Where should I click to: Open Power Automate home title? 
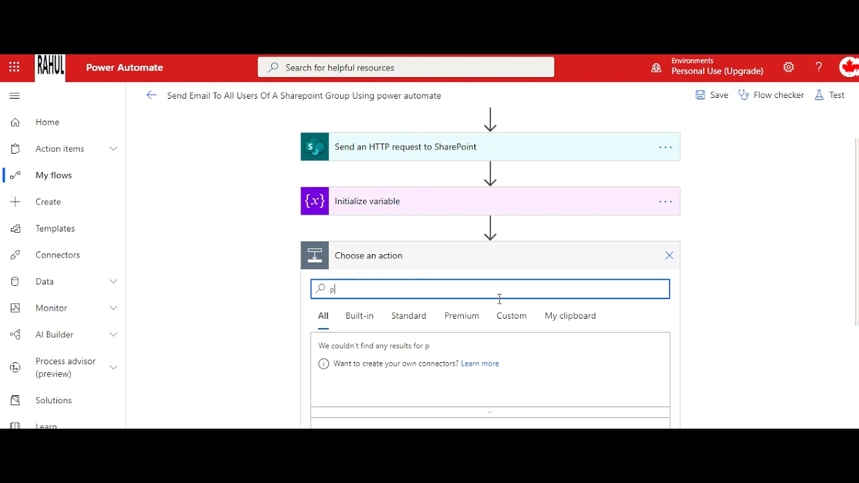click(x=124, y=68)
